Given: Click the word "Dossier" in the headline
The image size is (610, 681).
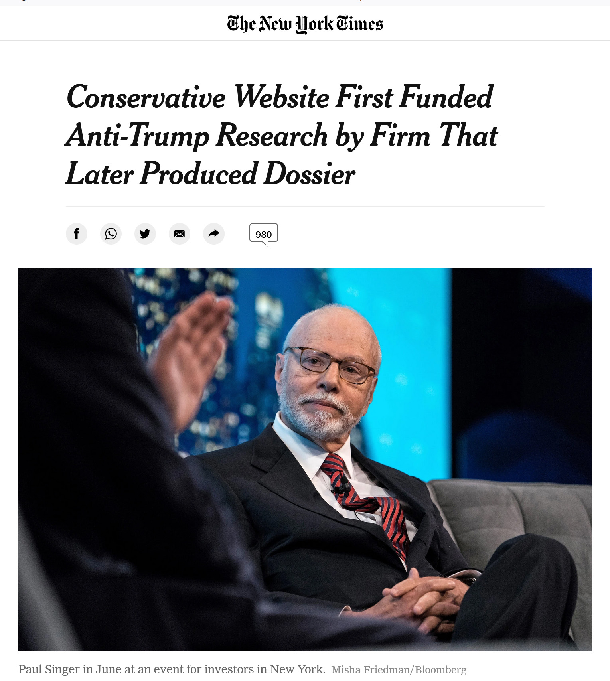Looking at the screenshot, I should [x=309, y=174].
